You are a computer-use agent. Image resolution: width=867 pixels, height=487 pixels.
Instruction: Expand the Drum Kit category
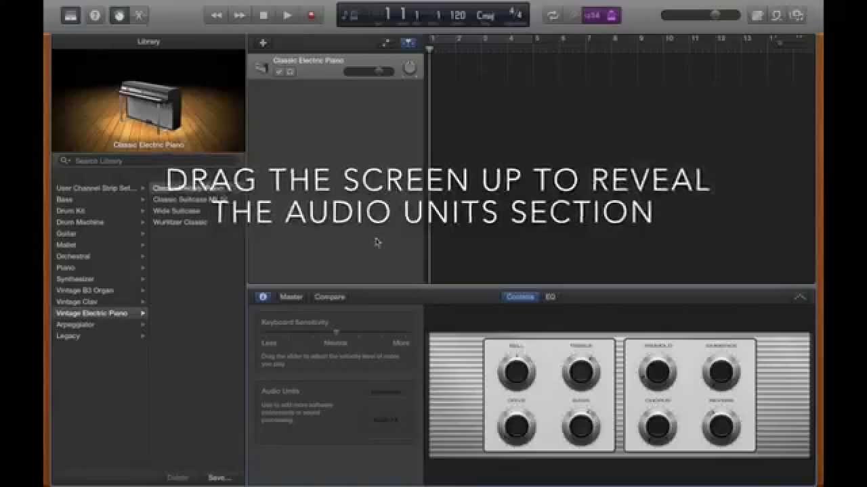[x=100, y=211]
